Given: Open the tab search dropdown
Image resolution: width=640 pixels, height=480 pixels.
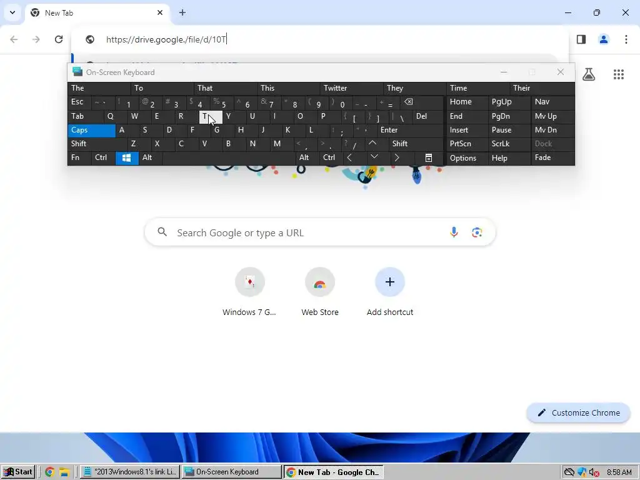Looking at the screenshot, I should click(x=12, y=12).
